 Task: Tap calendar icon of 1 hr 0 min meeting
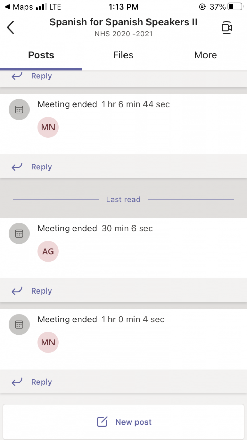tap(19, 324)
